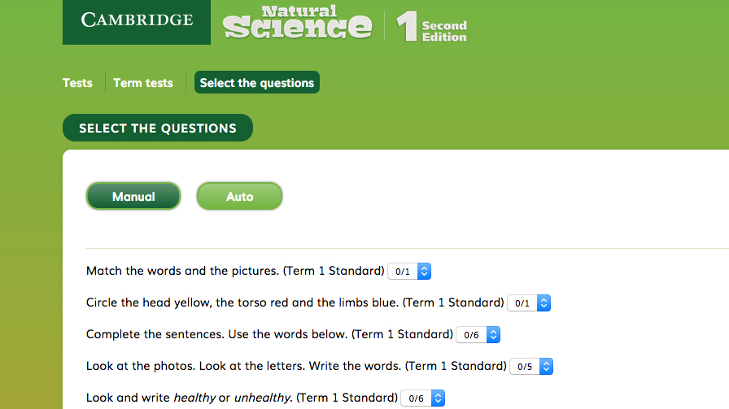The width and height of the screenshot is (729, 409).
Task: Click the stepper arrows on Look at the photos selector
Action: tap(546, 366)
